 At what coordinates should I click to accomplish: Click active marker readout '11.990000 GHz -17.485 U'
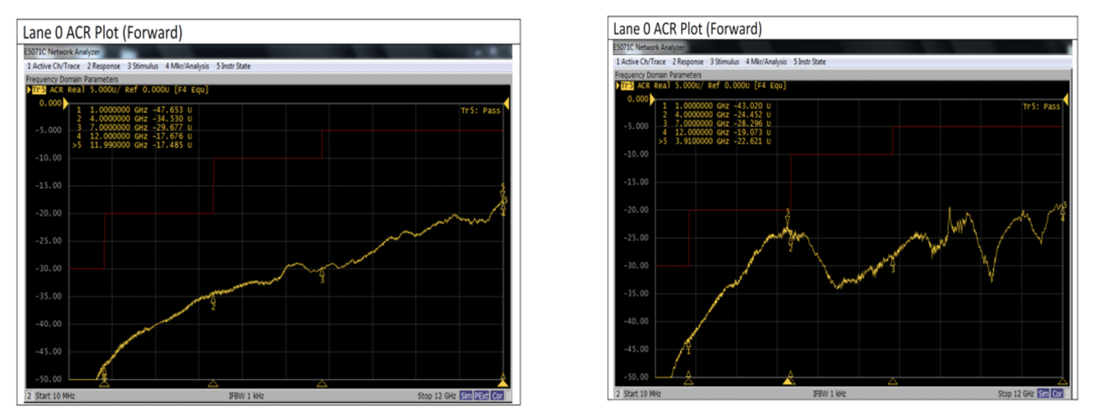click(141, 145)
